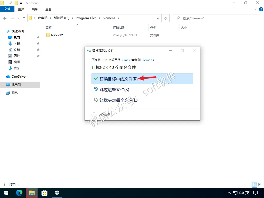Click the properties checkmark title bar icon

point(10,3)
